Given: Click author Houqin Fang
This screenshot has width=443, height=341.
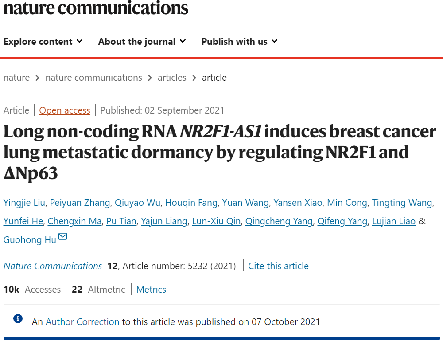Looking at the screenshot, I should tap(191, 203).
